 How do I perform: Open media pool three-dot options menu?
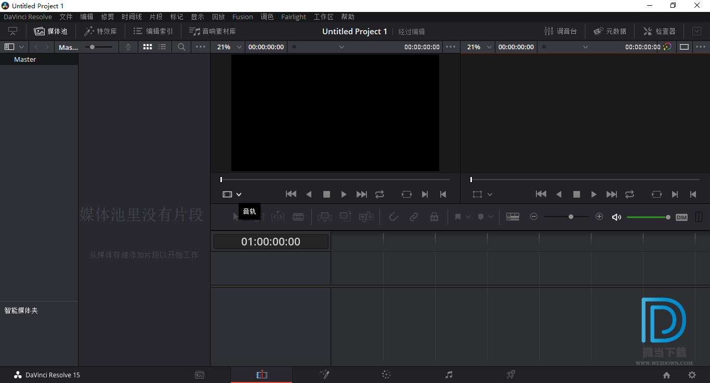201,47
